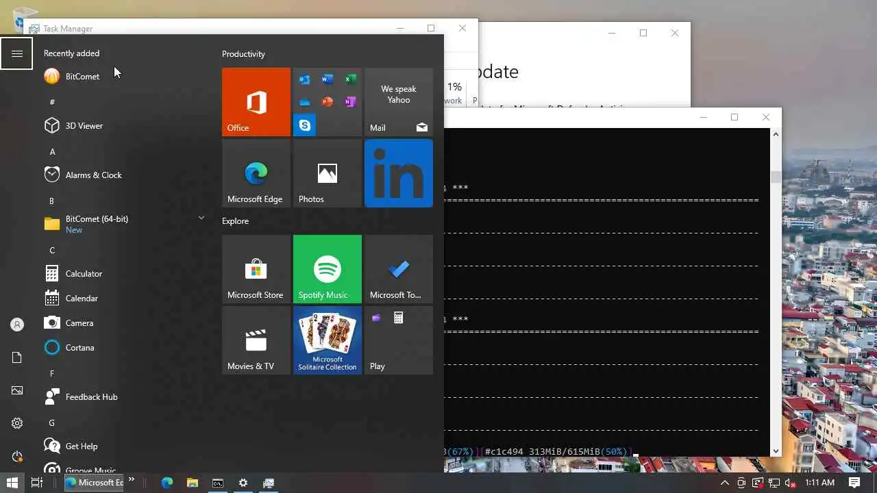This screenshot has height=493, width=877.
Task: Select the Explore group header
Action: coord(235,221)
